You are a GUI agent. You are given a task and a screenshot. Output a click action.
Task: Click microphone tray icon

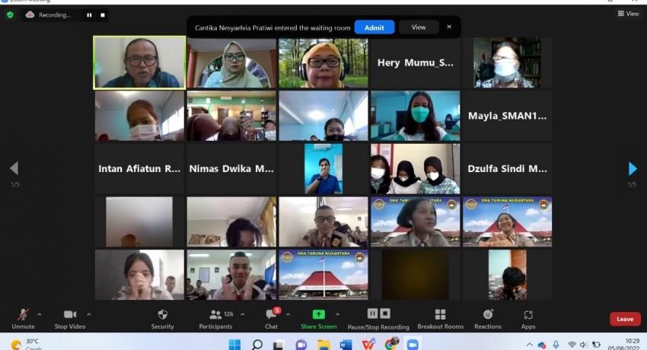tap(556, 345)
